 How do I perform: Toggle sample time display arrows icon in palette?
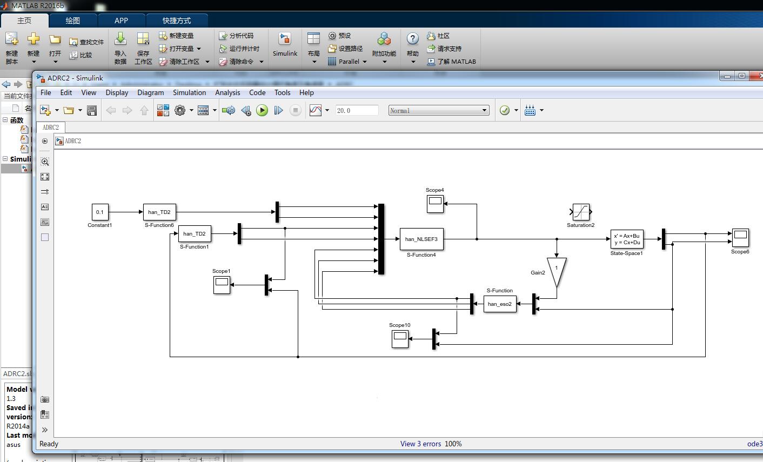[45, 192]
